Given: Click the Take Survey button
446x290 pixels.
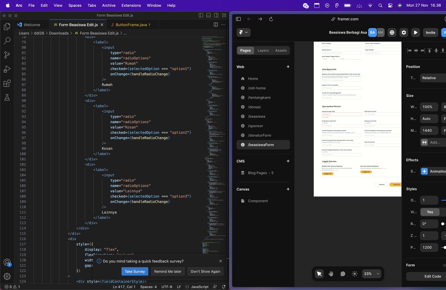Looking at the screenshot, I should [135, 271].
